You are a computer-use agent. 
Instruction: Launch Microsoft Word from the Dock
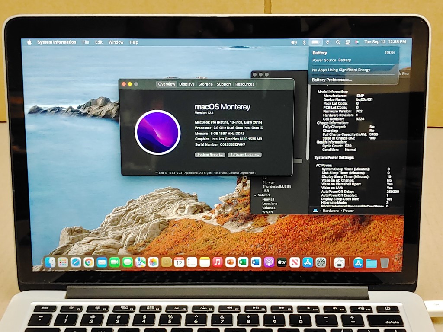pyautogui.click(x=256, y=262)
